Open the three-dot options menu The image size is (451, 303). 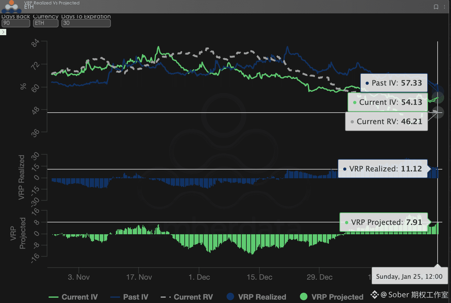point(444,7)
